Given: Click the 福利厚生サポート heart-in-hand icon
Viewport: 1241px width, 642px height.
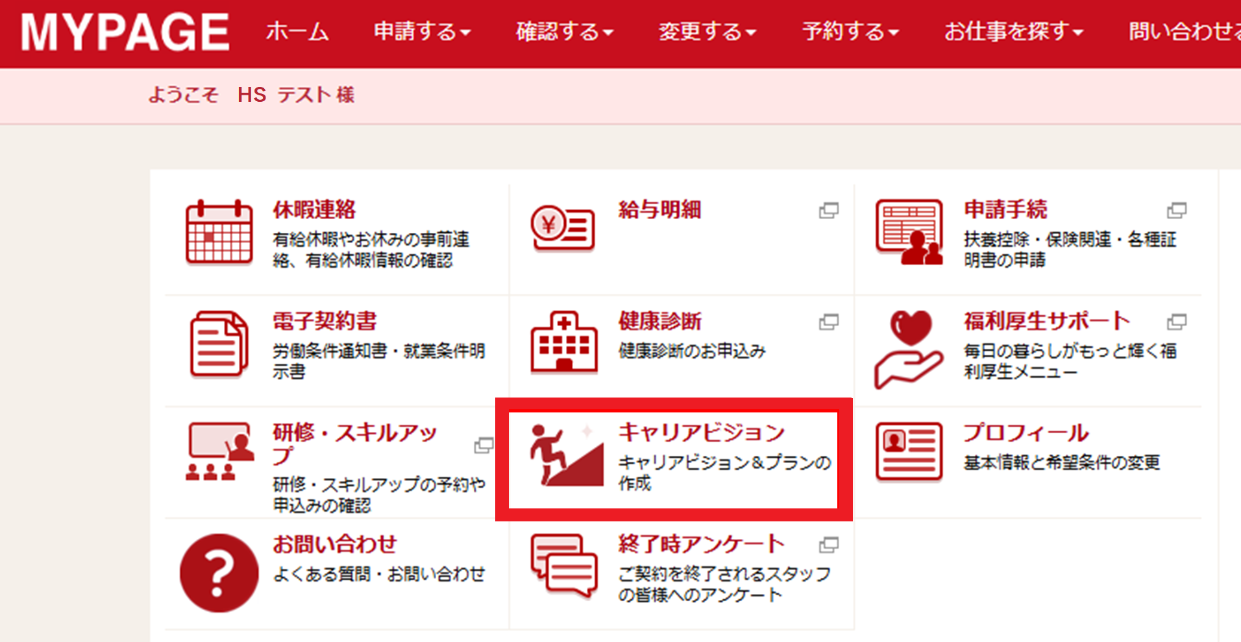Looking at the screenshot, I should click(x=909, y=350).
